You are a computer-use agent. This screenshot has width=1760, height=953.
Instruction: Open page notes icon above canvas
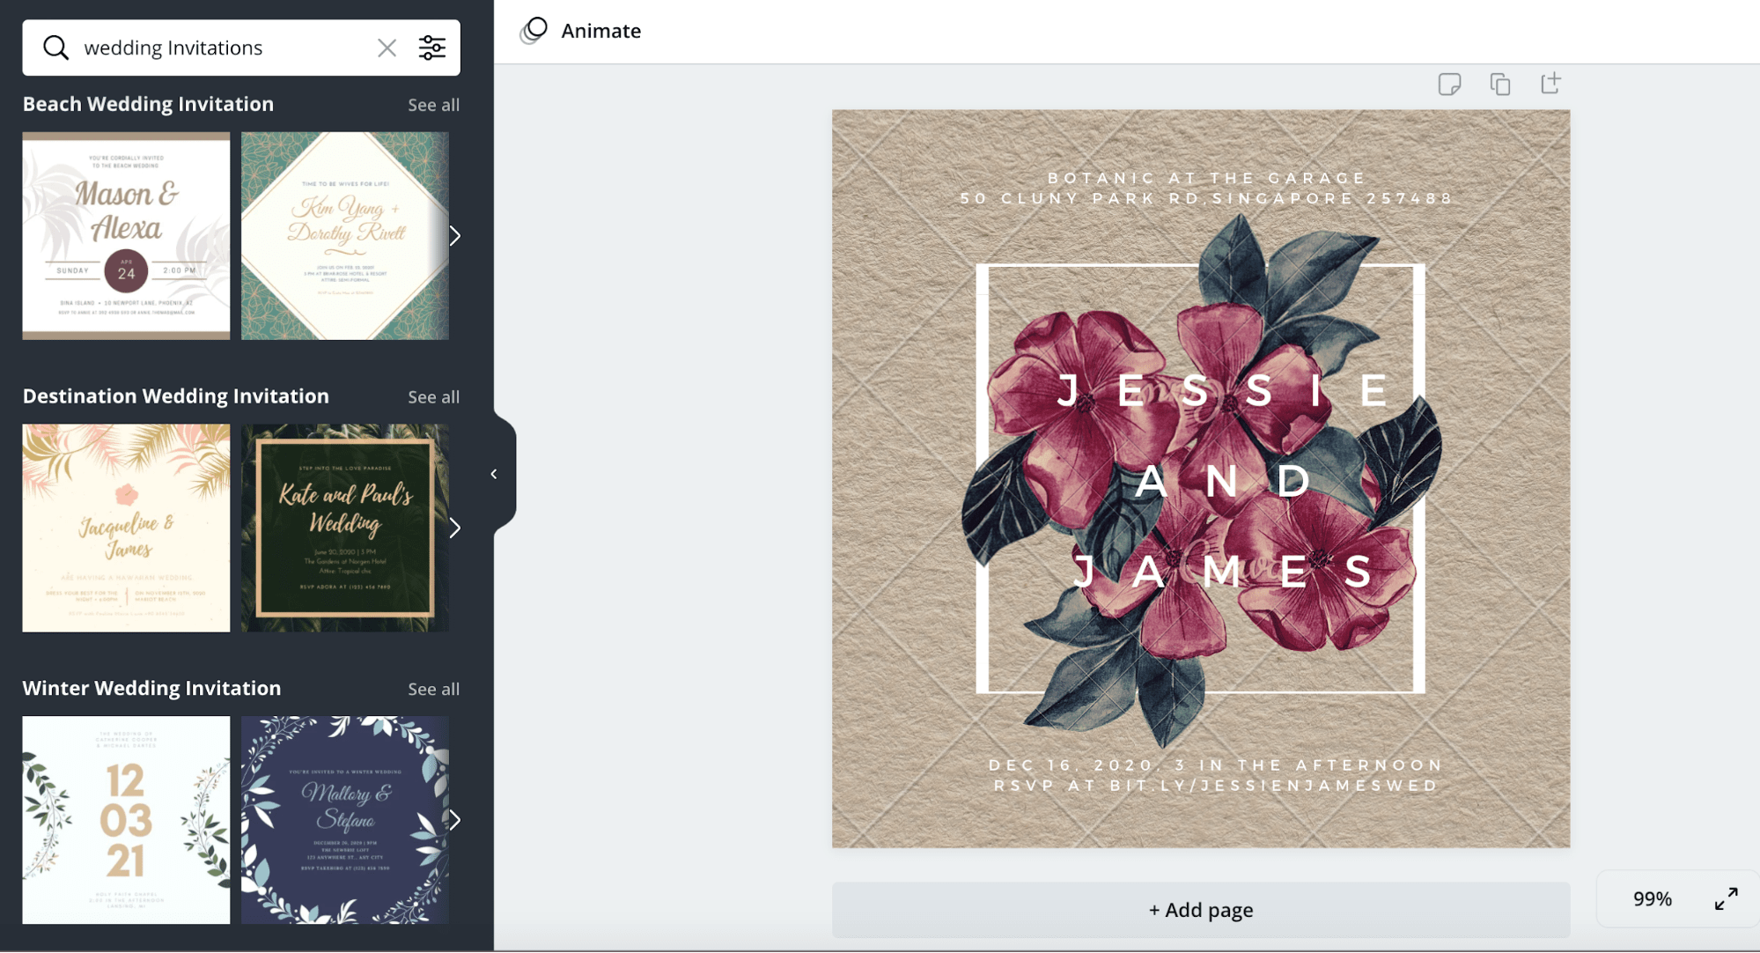tap(1449, 84)
